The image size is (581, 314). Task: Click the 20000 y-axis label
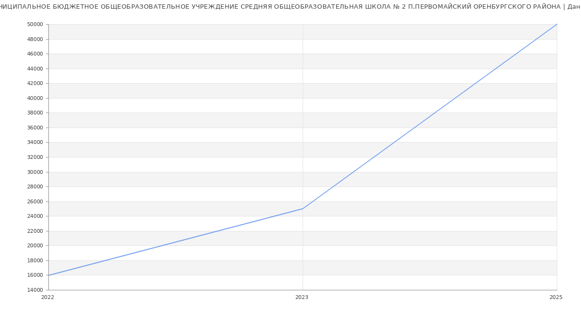(x=35, y=246)
